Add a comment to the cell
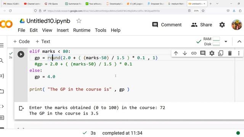244x137 pixels. pos(203,53)
